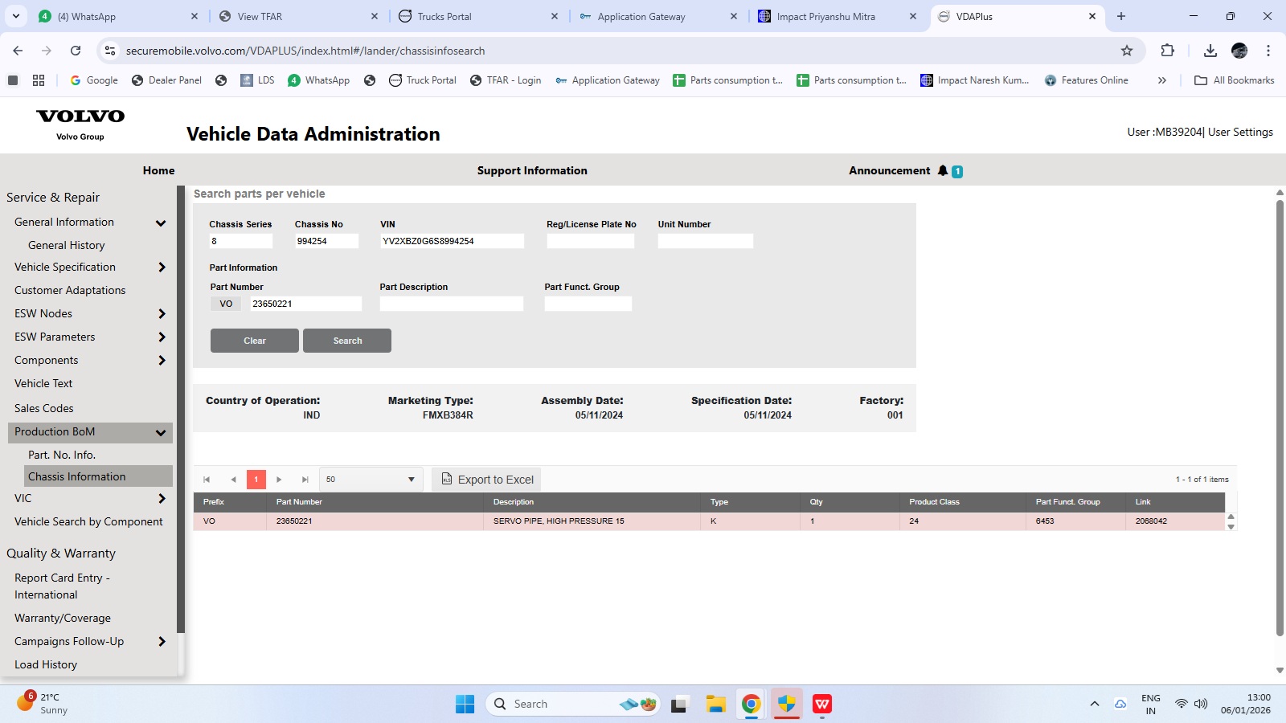The width and height of the screenshot is (1286, 723).
Task: Select the Part. No. Info. sidebar item
Action: (62, 455)
